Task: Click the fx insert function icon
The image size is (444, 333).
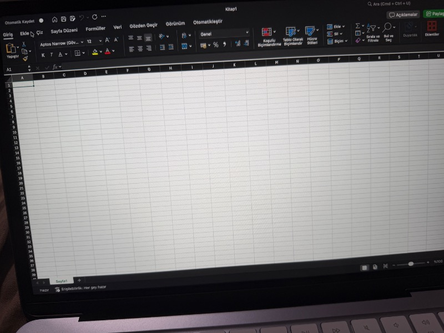Action: pyautogui.click(x=55, y=67)
